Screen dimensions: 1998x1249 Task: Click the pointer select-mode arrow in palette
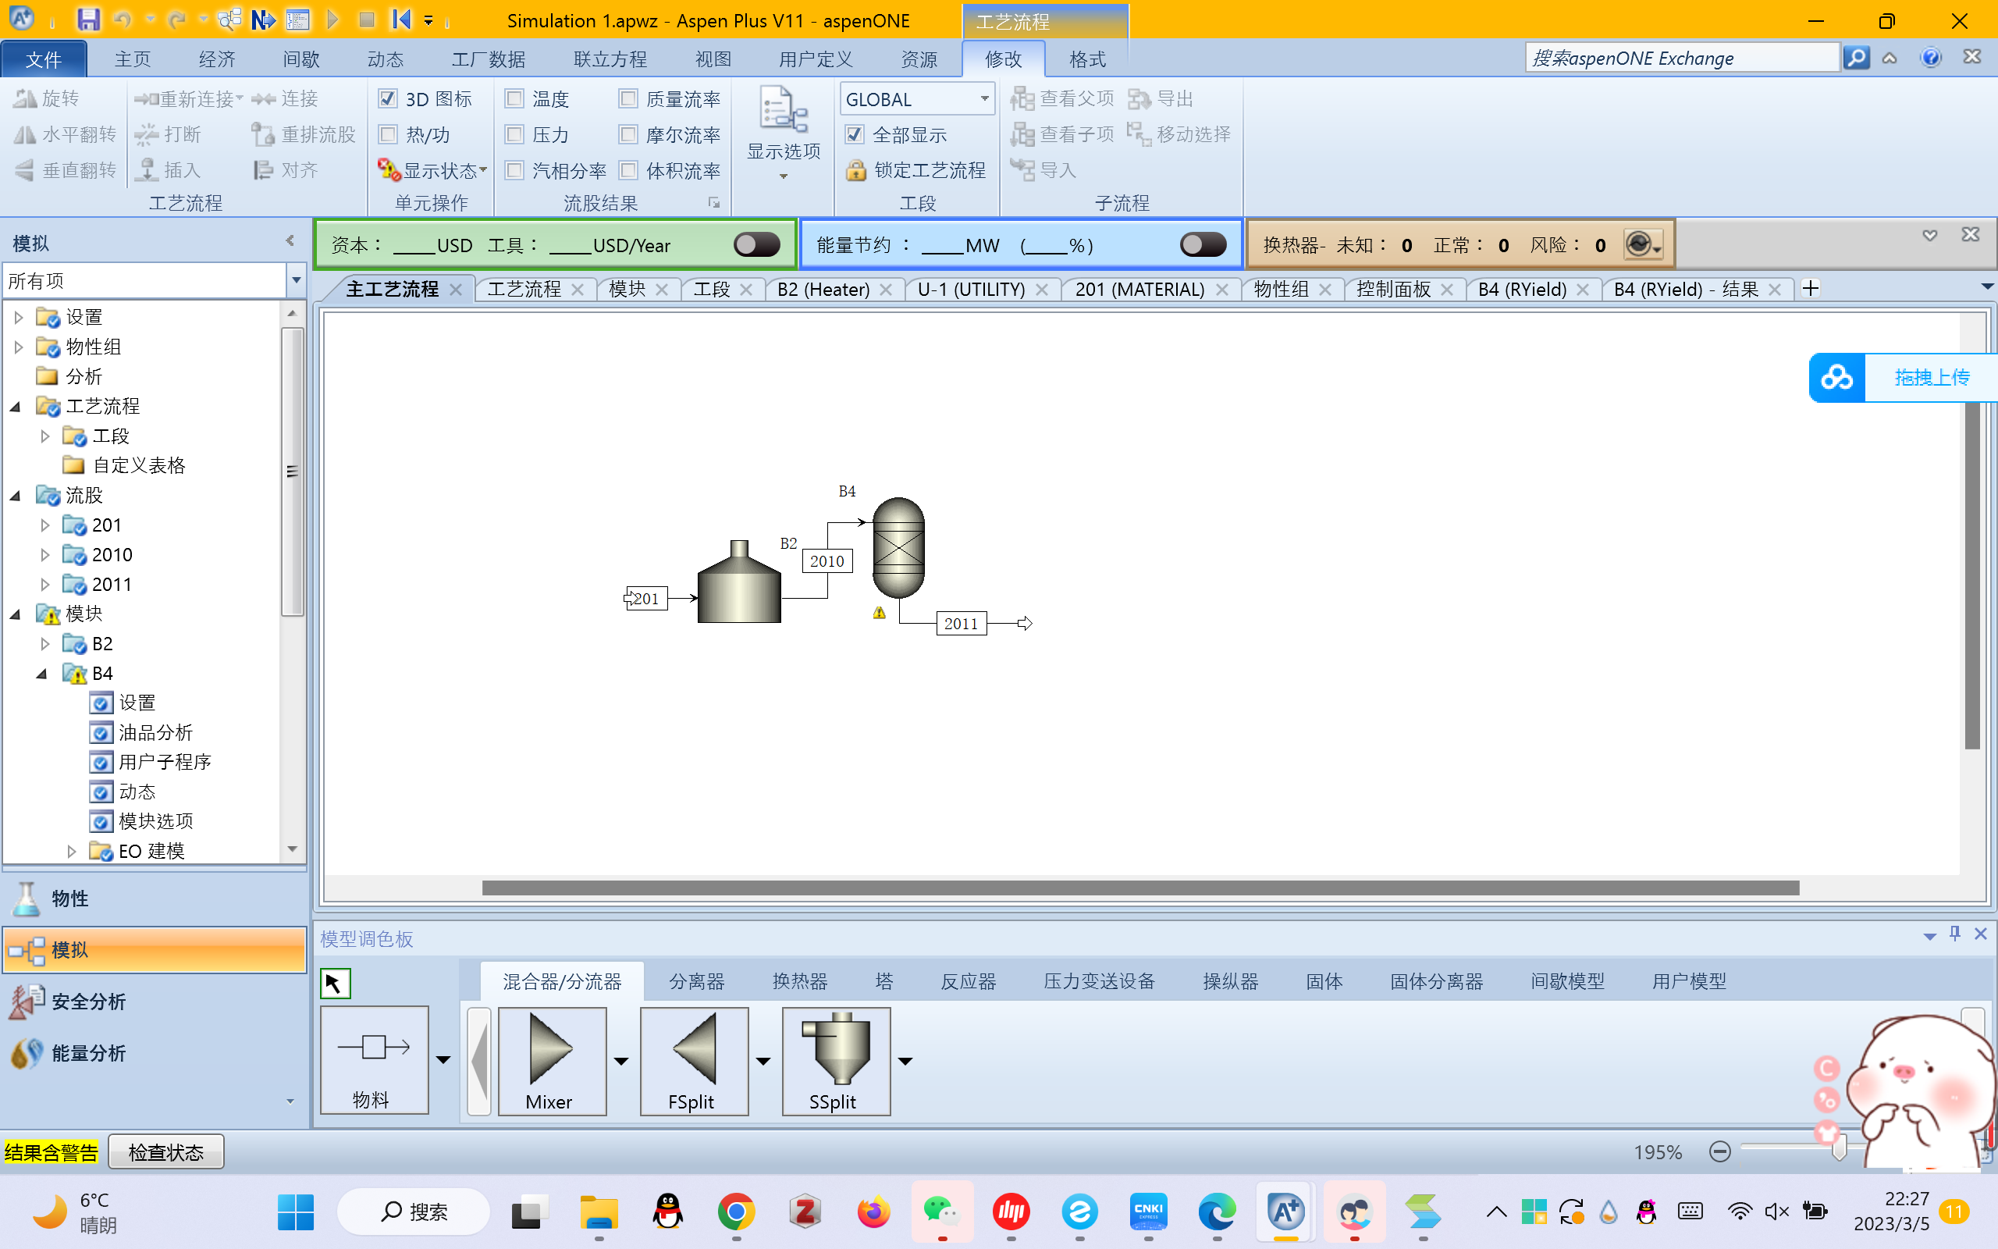[334, 983]
